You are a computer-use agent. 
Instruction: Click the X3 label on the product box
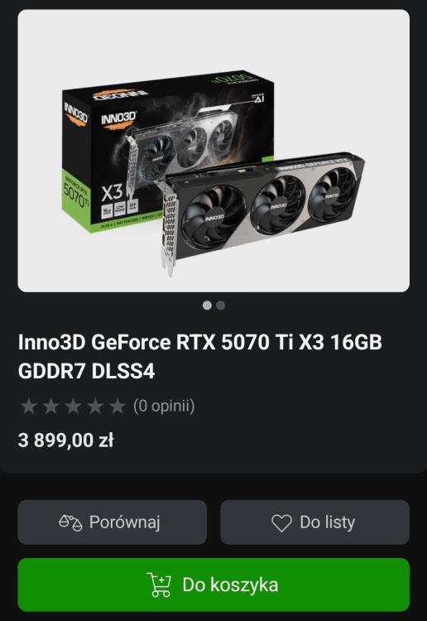point(112,192)
